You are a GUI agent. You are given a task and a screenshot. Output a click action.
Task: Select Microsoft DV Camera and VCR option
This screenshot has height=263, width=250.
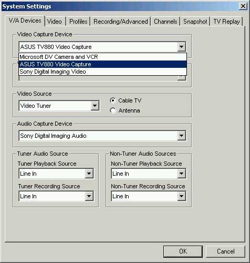[102, 57]
